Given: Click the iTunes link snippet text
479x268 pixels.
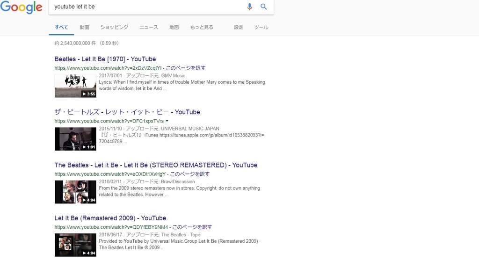Looking at the screenshot, I should [181, 138].
